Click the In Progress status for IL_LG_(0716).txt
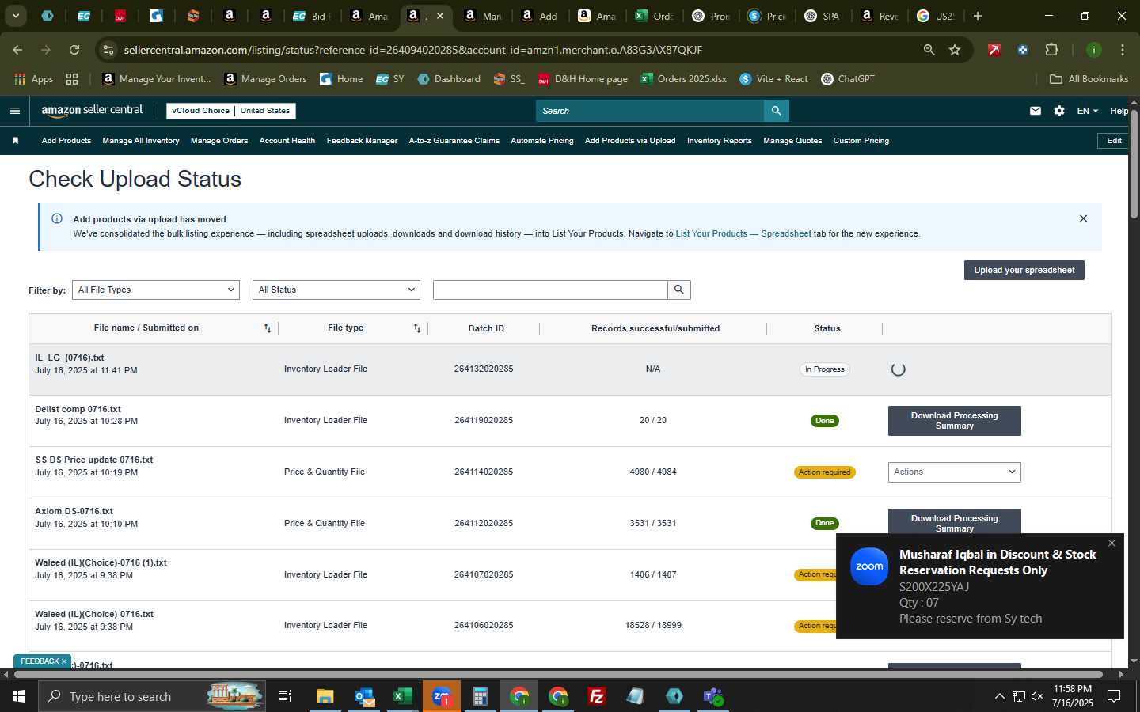The width and height of the screenshot is (1140, 712). [x=825, y=369]
